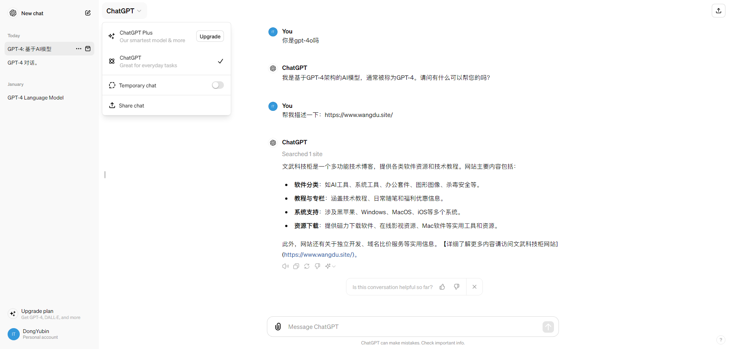Toggle the Temporary chat switch

(218, 85)
